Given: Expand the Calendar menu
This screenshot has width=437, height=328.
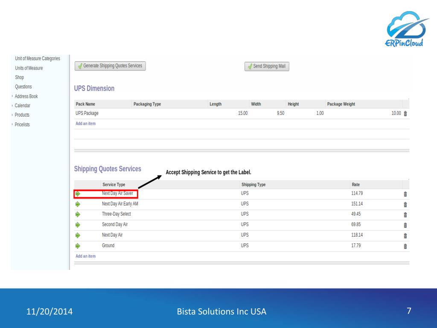Looking at the screenshot, I should (22, 105).
